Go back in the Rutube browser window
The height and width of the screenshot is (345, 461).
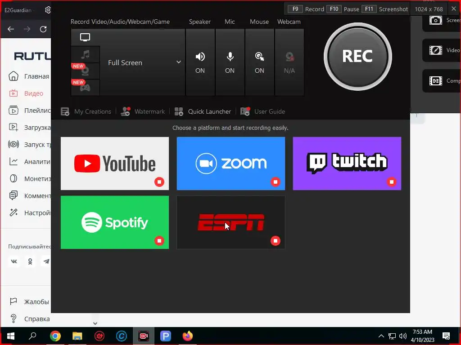(x=11, y=29)
